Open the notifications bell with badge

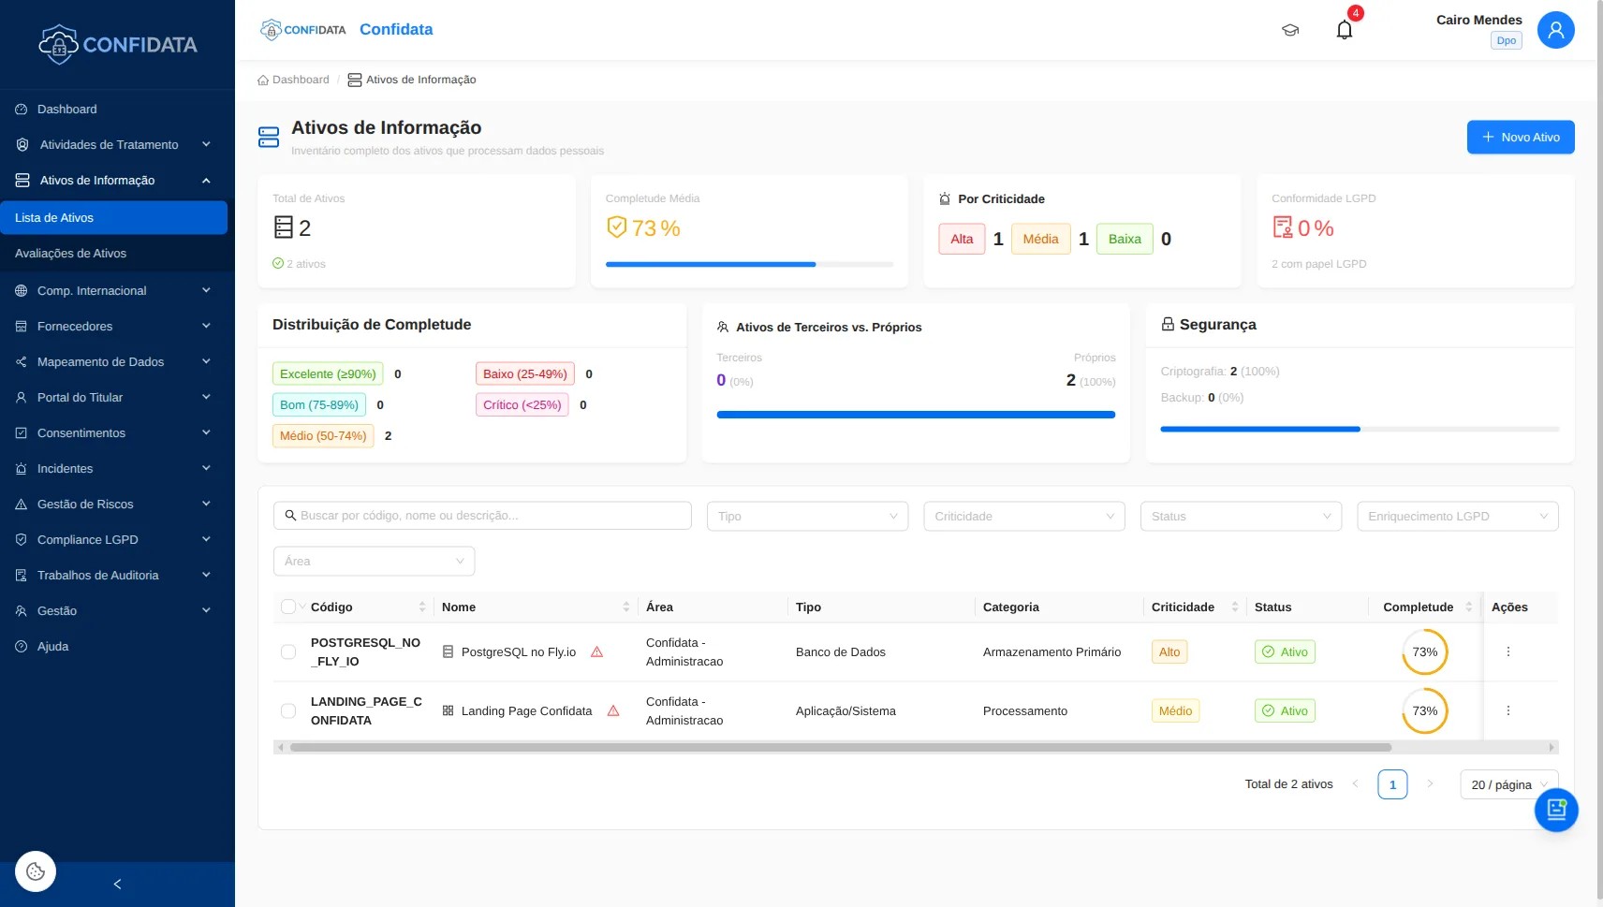(x=1343, y=29)
